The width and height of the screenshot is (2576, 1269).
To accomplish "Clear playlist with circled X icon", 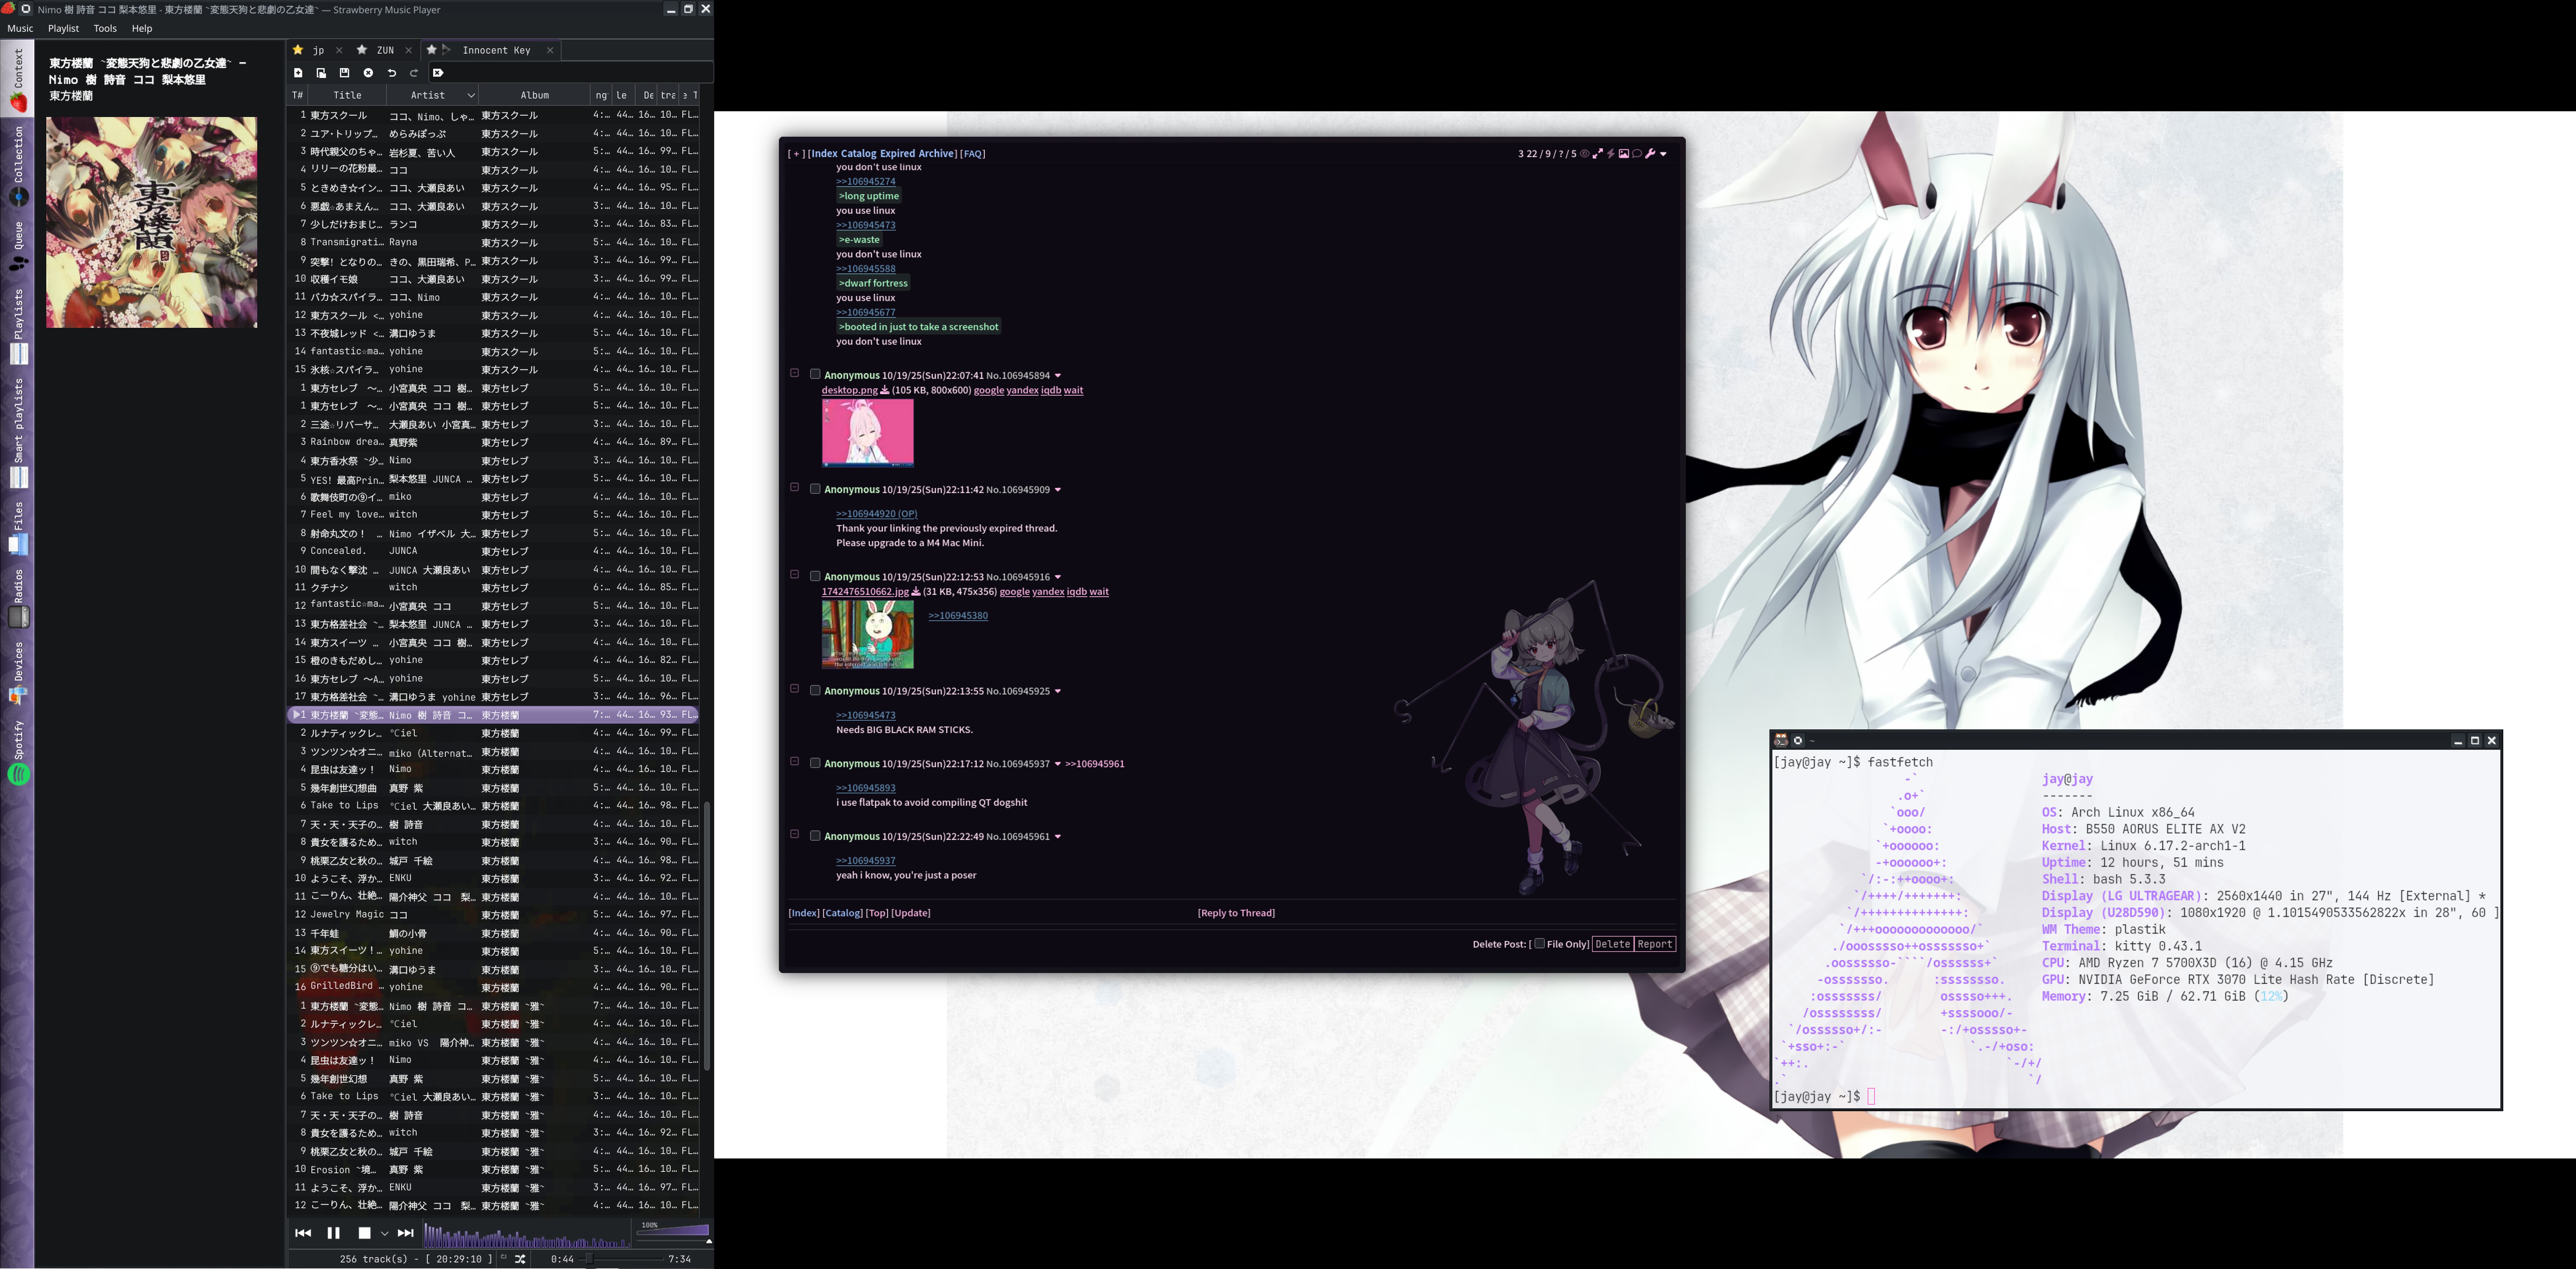I will [368, 73].
